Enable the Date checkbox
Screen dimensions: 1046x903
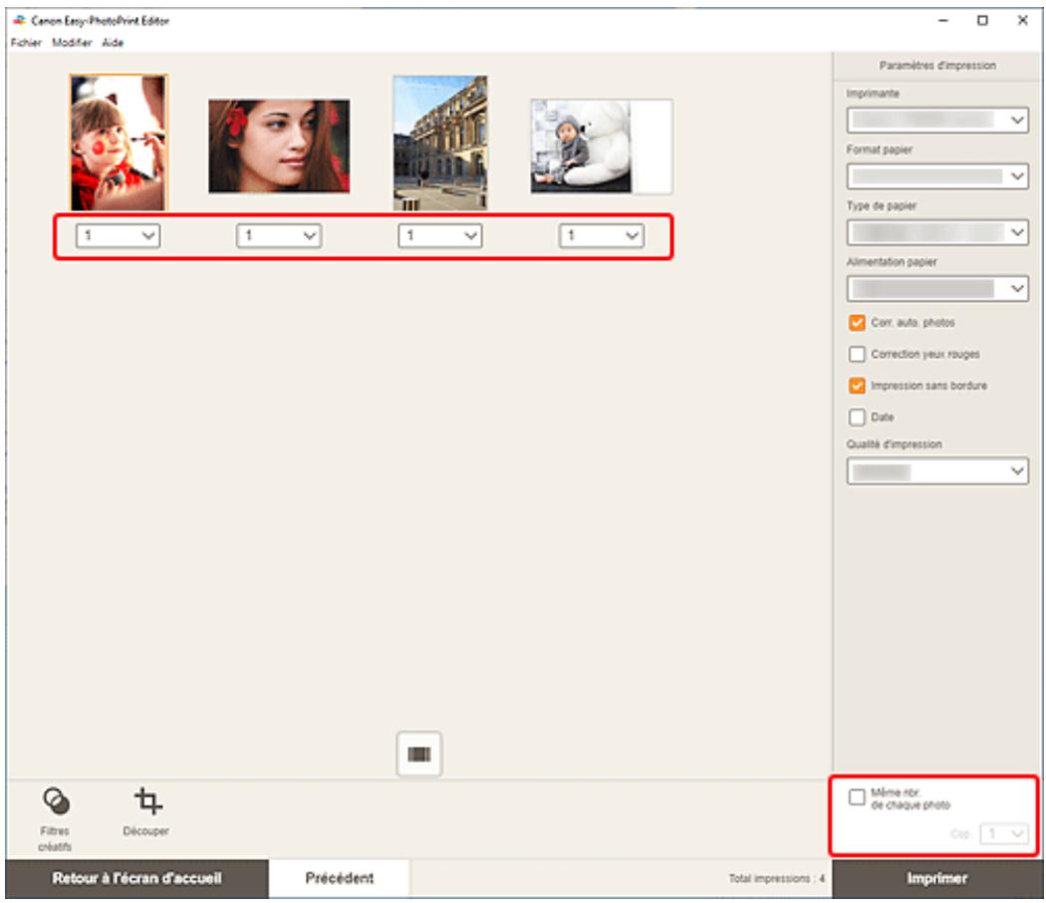[x=857, y=418]
